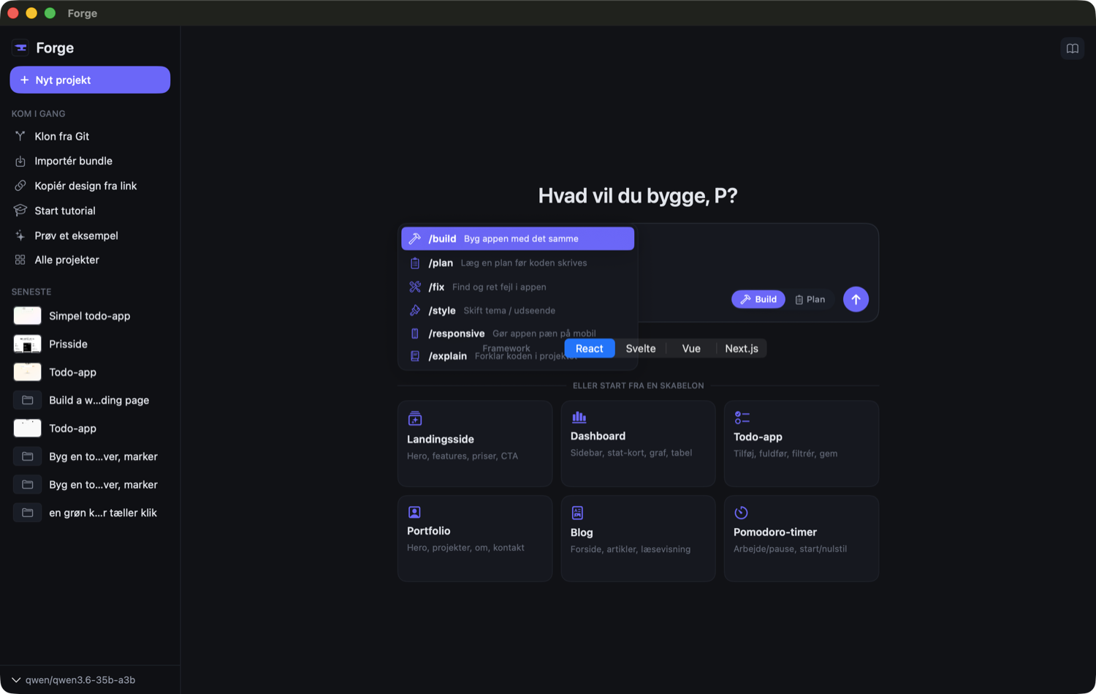Screen dimensions: 1096x694
Task: Choose the /plan command
Action: 518,263
